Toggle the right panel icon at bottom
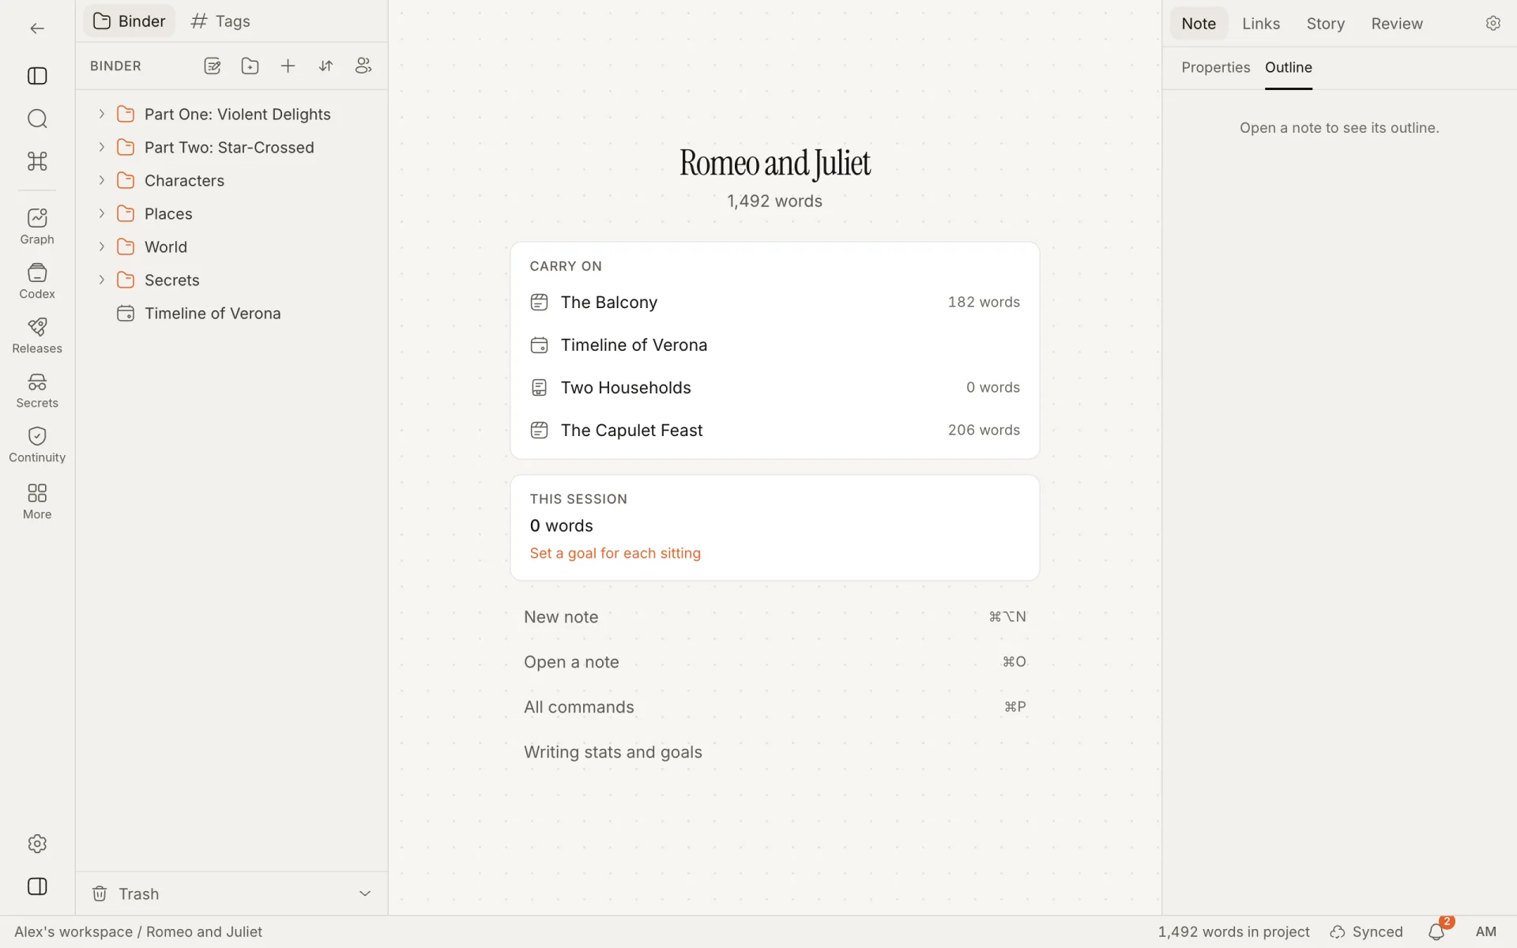Image resolution: width=1517 pixels, height=948 pixels. [37, 886]
